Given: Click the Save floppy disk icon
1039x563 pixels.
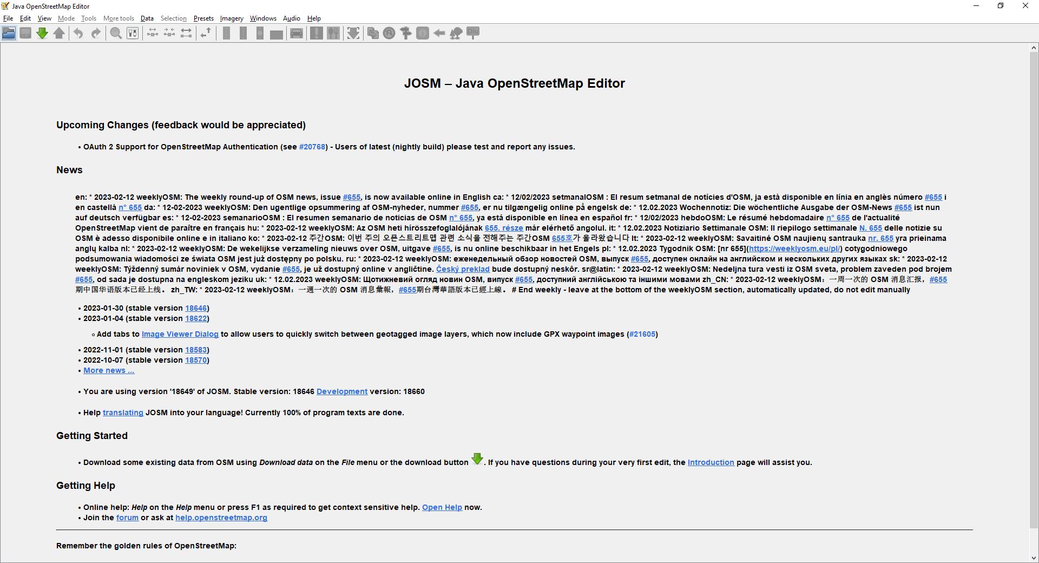Looking at the screenshot, I should point(25,33).
